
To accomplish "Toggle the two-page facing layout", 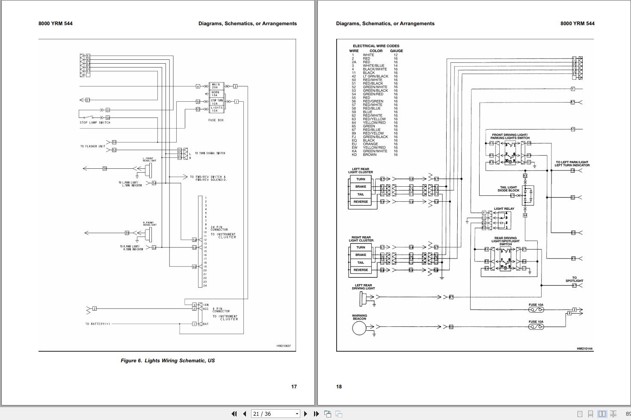I will pos(602,414).
